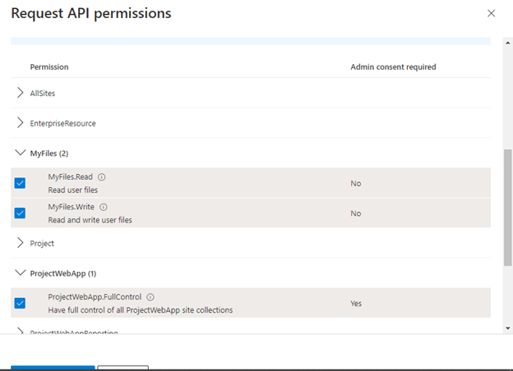Uncheck the MyFiles.Read permission checkbox

20,183
